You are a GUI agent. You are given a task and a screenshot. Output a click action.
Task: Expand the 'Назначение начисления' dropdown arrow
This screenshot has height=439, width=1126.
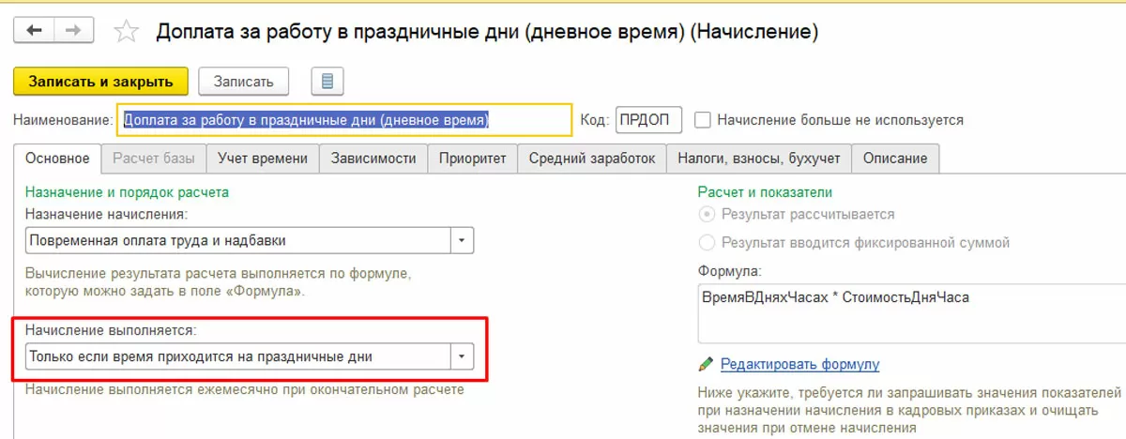pyautogui.click(x=462, y=241)
